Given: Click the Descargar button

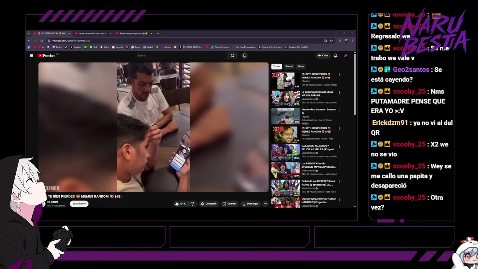Looking at the screenshot, I should pos(250,204).
